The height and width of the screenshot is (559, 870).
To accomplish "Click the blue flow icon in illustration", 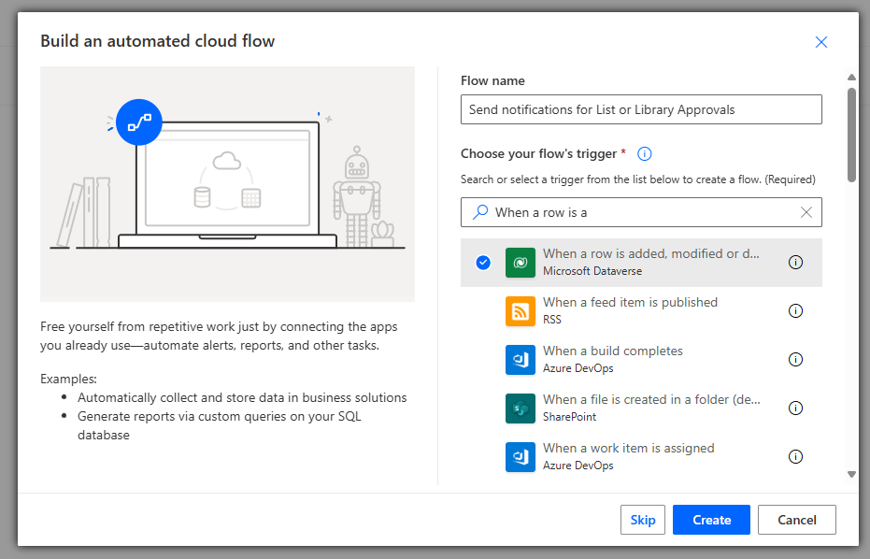I will point(138,122).
